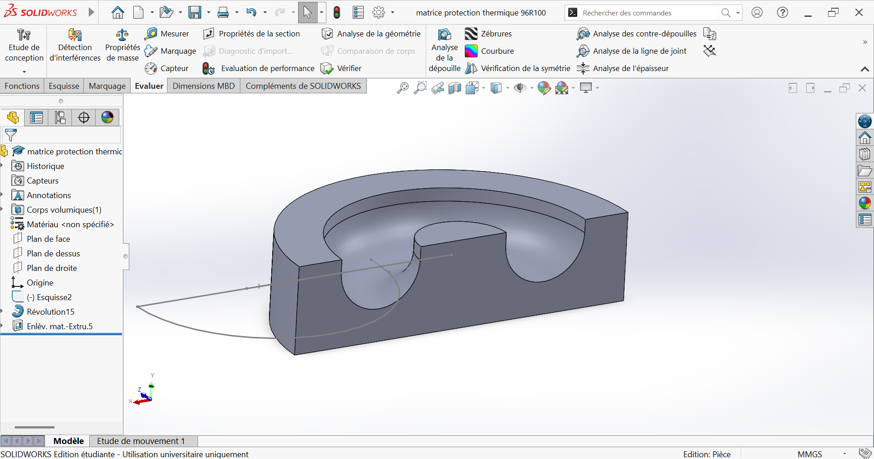
Task: Switch to the Esquisse ribbon tab
Action: pyautogui.click(x=64, y=86)
